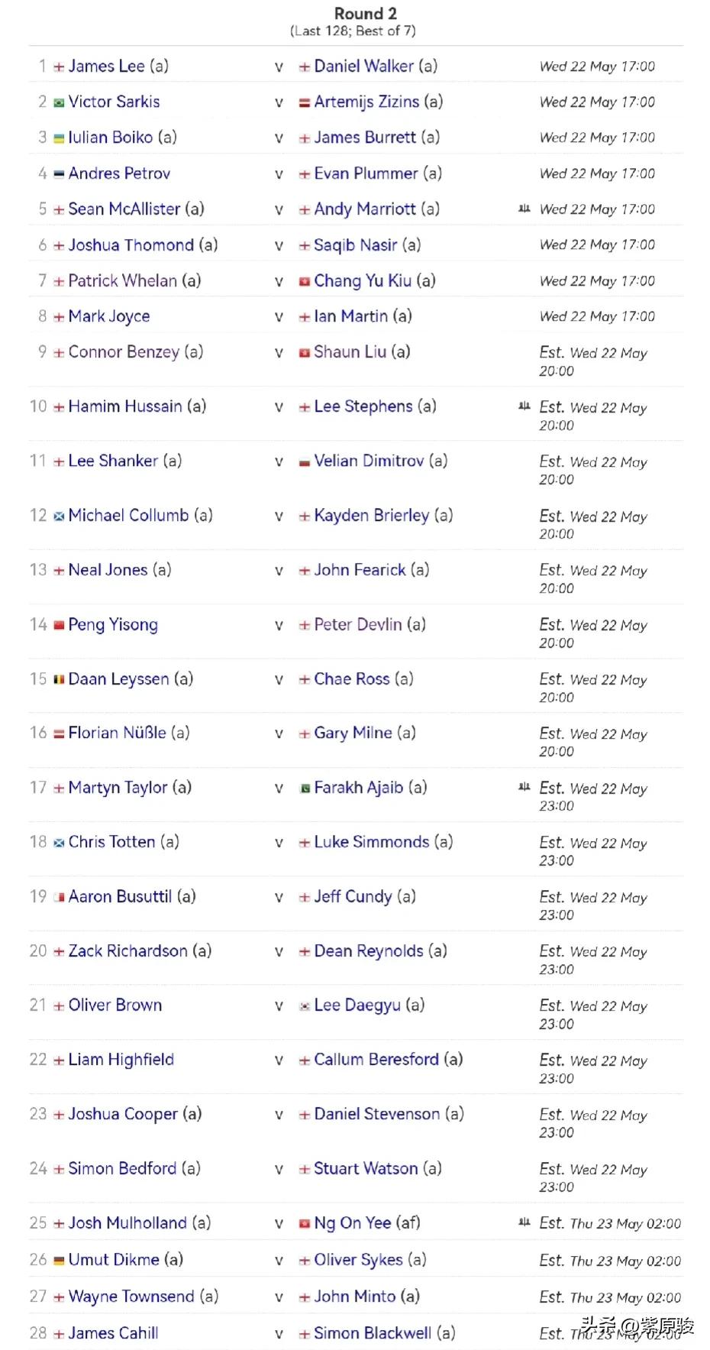Open James Cahill player link
The width and height of the screenshot is (710, 1350).
tap(113, 1332)
